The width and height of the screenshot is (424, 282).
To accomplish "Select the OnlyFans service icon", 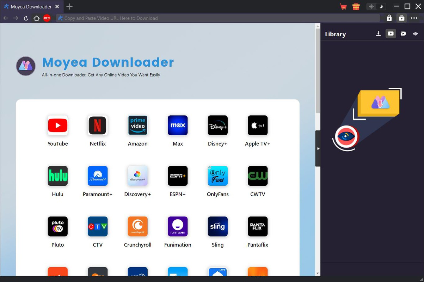I will coord(217,176).
